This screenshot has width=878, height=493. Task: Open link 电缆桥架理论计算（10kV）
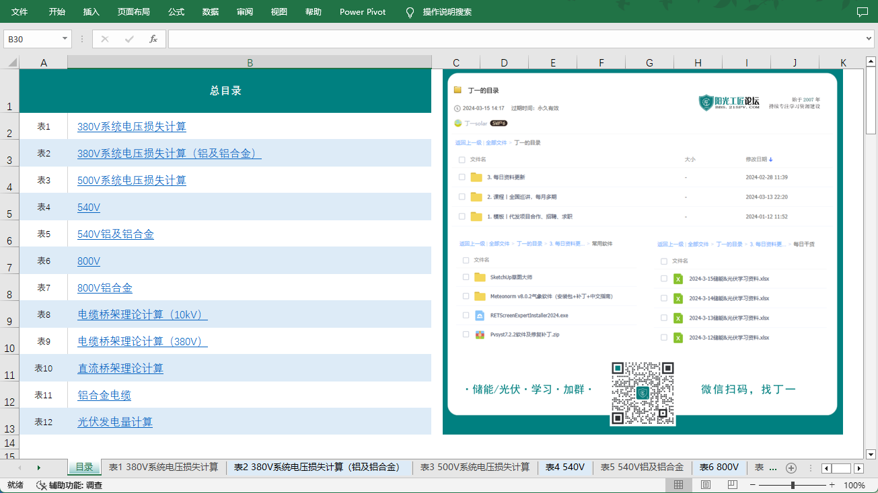(x=143, y=314)
